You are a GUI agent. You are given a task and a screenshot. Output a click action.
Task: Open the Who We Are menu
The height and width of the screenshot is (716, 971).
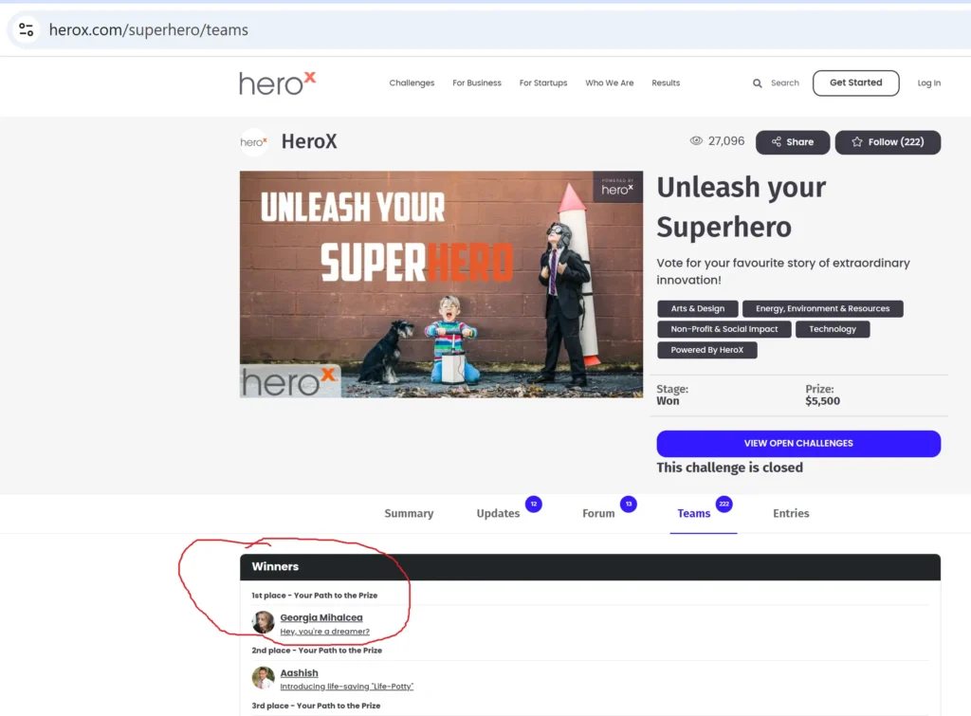click(x=610, y=83)
